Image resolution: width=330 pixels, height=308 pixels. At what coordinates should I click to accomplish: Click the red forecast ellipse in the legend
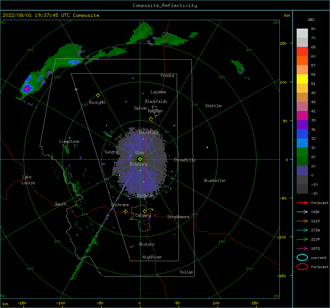302,267
